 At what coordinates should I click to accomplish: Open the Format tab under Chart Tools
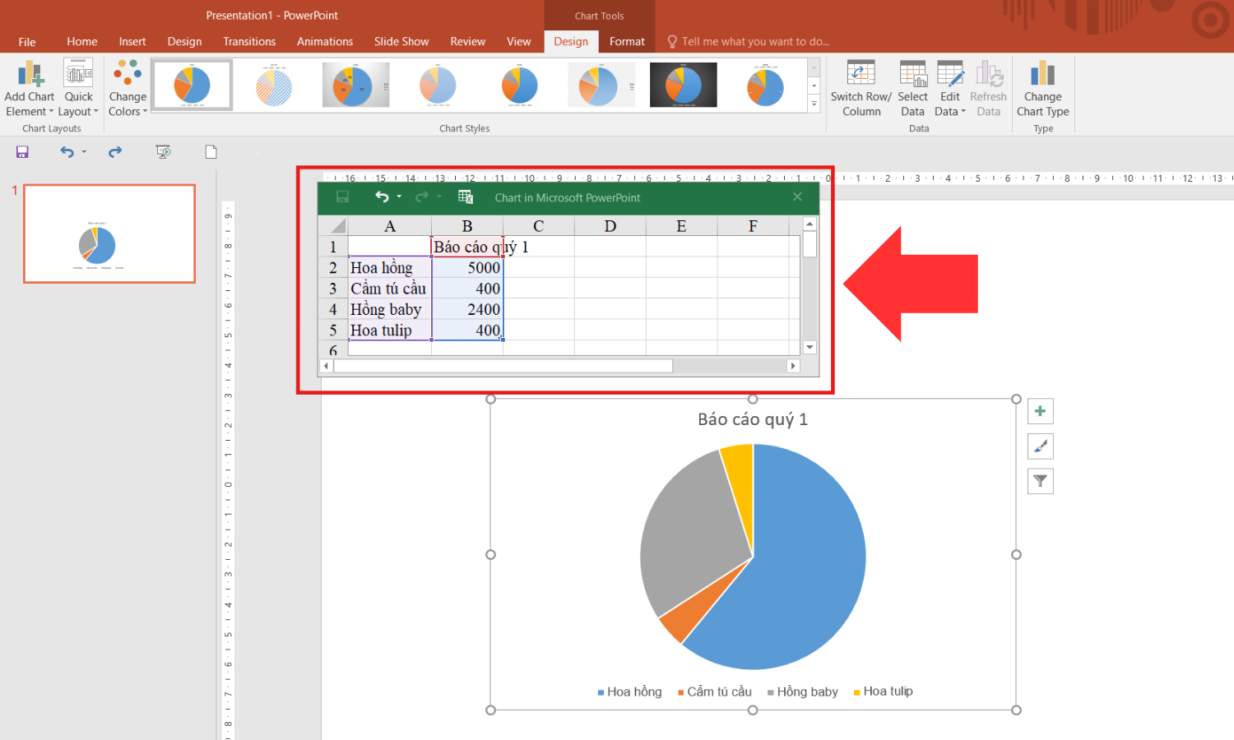(x=627, y=41)
